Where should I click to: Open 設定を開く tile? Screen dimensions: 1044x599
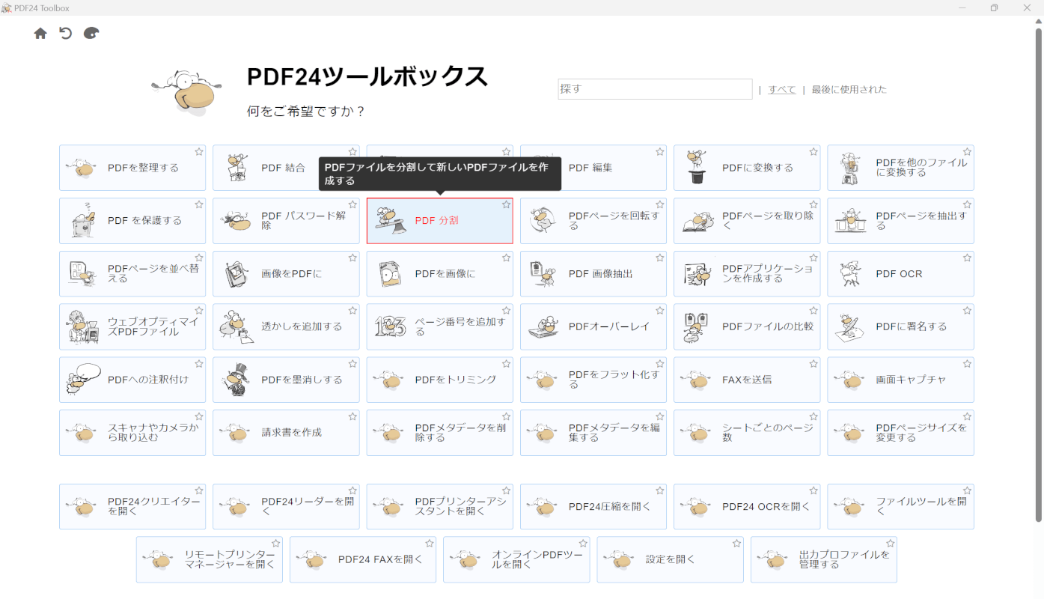point(670,559)
